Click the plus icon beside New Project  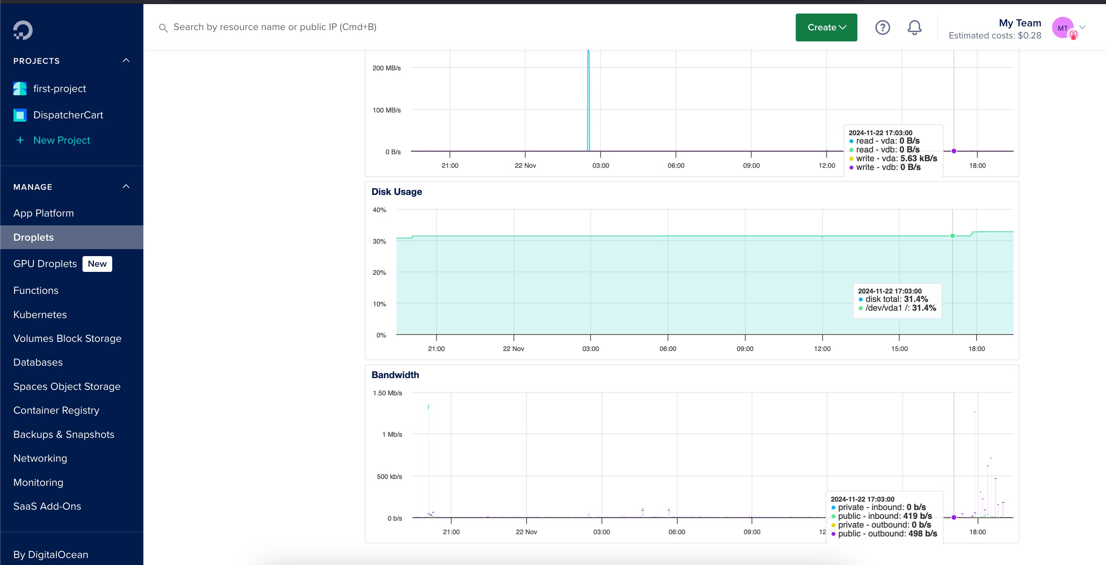20,140
